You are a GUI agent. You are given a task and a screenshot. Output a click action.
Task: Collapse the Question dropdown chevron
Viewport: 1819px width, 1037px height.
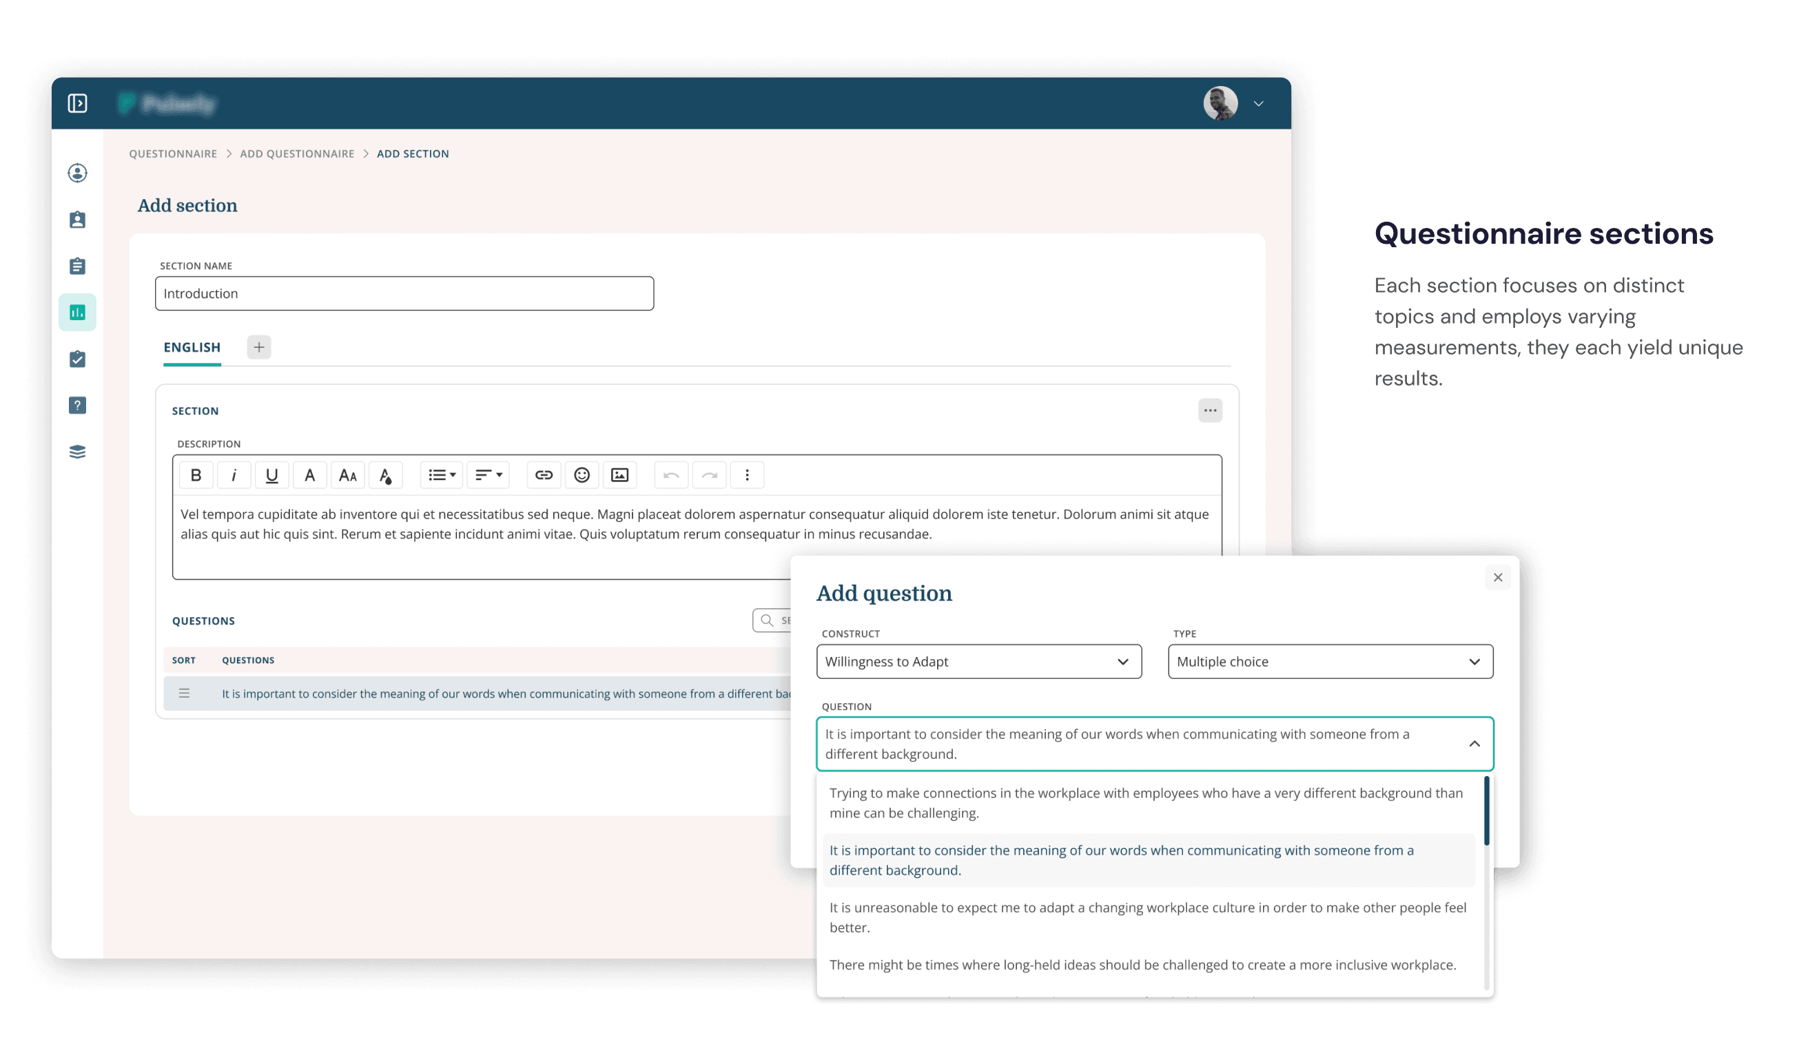click(1474, 744)
